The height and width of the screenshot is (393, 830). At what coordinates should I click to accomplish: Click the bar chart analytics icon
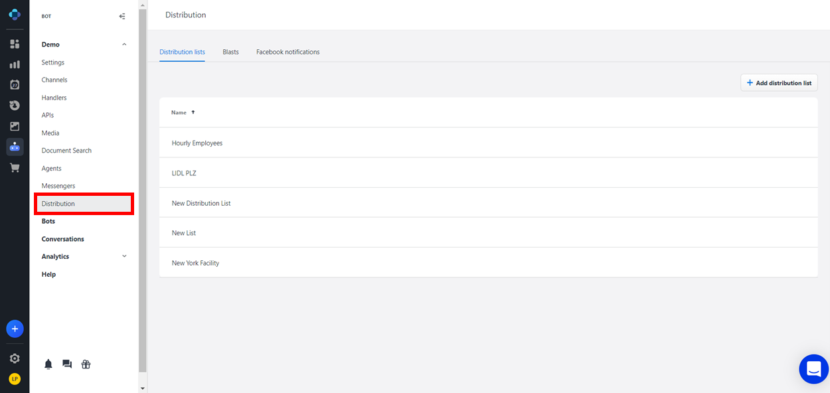(x=15, y=64)
